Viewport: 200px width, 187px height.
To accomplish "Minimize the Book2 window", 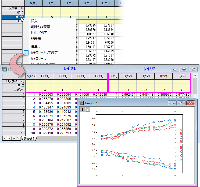I will pos(175,69).
